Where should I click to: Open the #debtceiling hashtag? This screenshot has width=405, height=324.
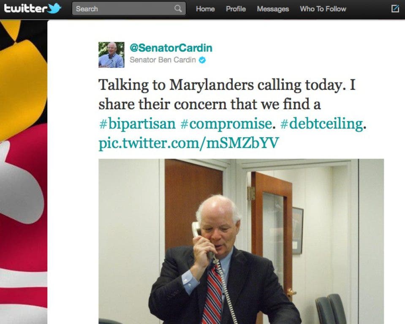[321, 124]
